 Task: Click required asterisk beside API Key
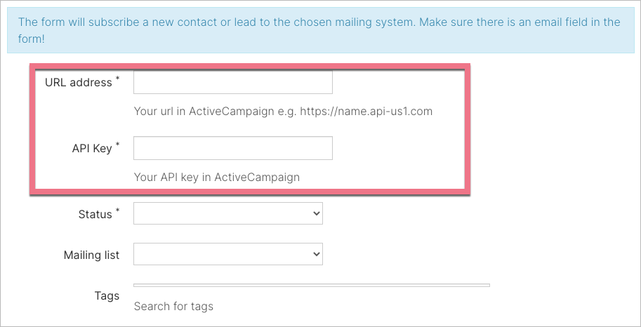pyautogui.click(x=117, y=145)
